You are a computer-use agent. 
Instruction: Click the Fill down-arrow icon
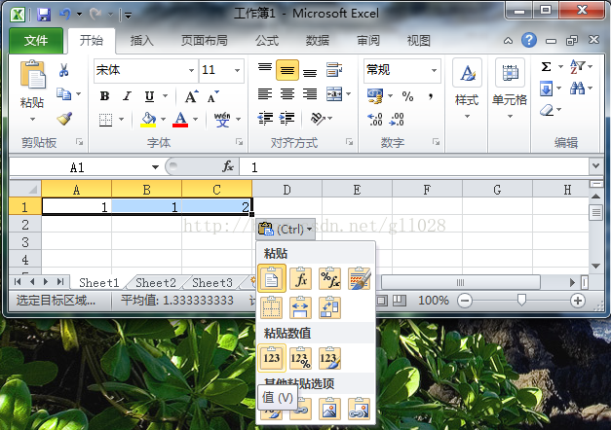pos(547,89)
